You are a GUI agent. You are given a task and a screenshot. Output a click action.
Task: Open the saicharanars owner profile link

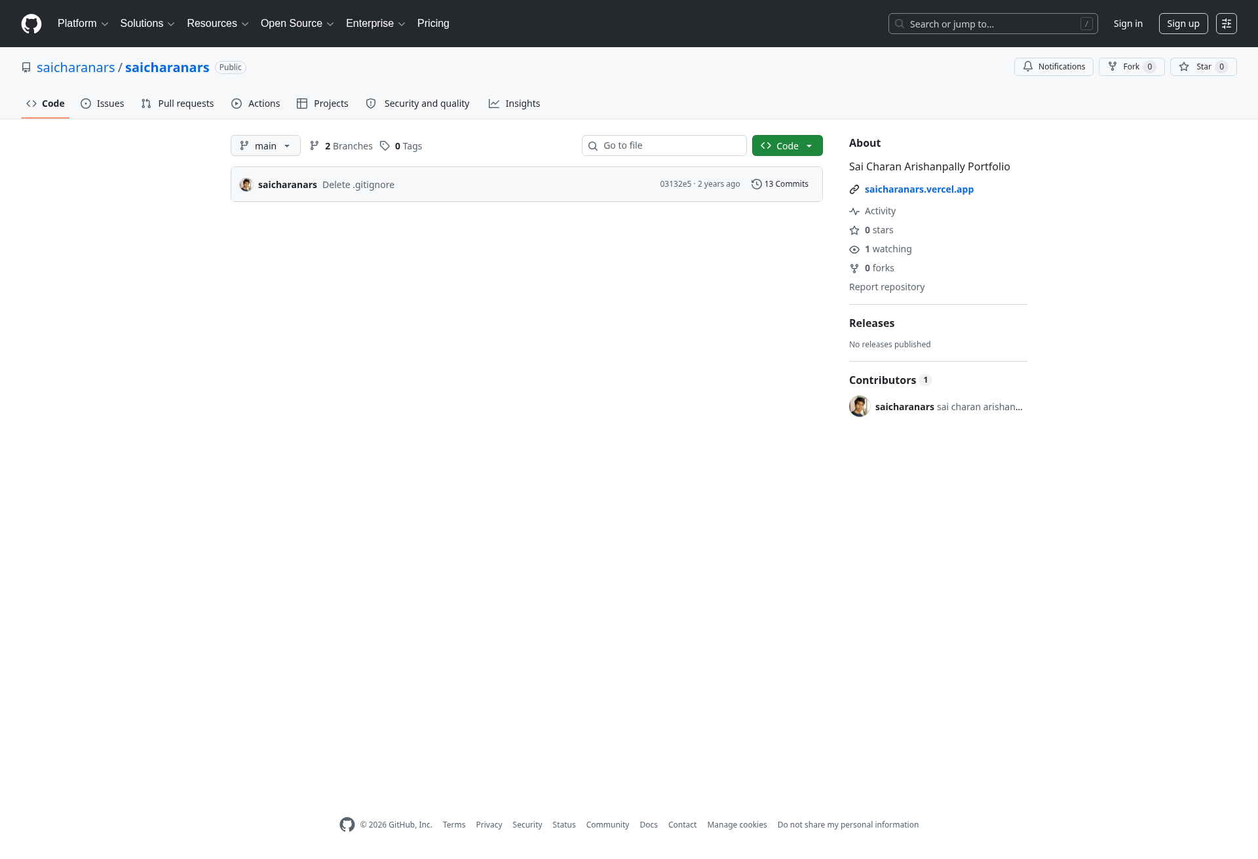click(75, 67)
